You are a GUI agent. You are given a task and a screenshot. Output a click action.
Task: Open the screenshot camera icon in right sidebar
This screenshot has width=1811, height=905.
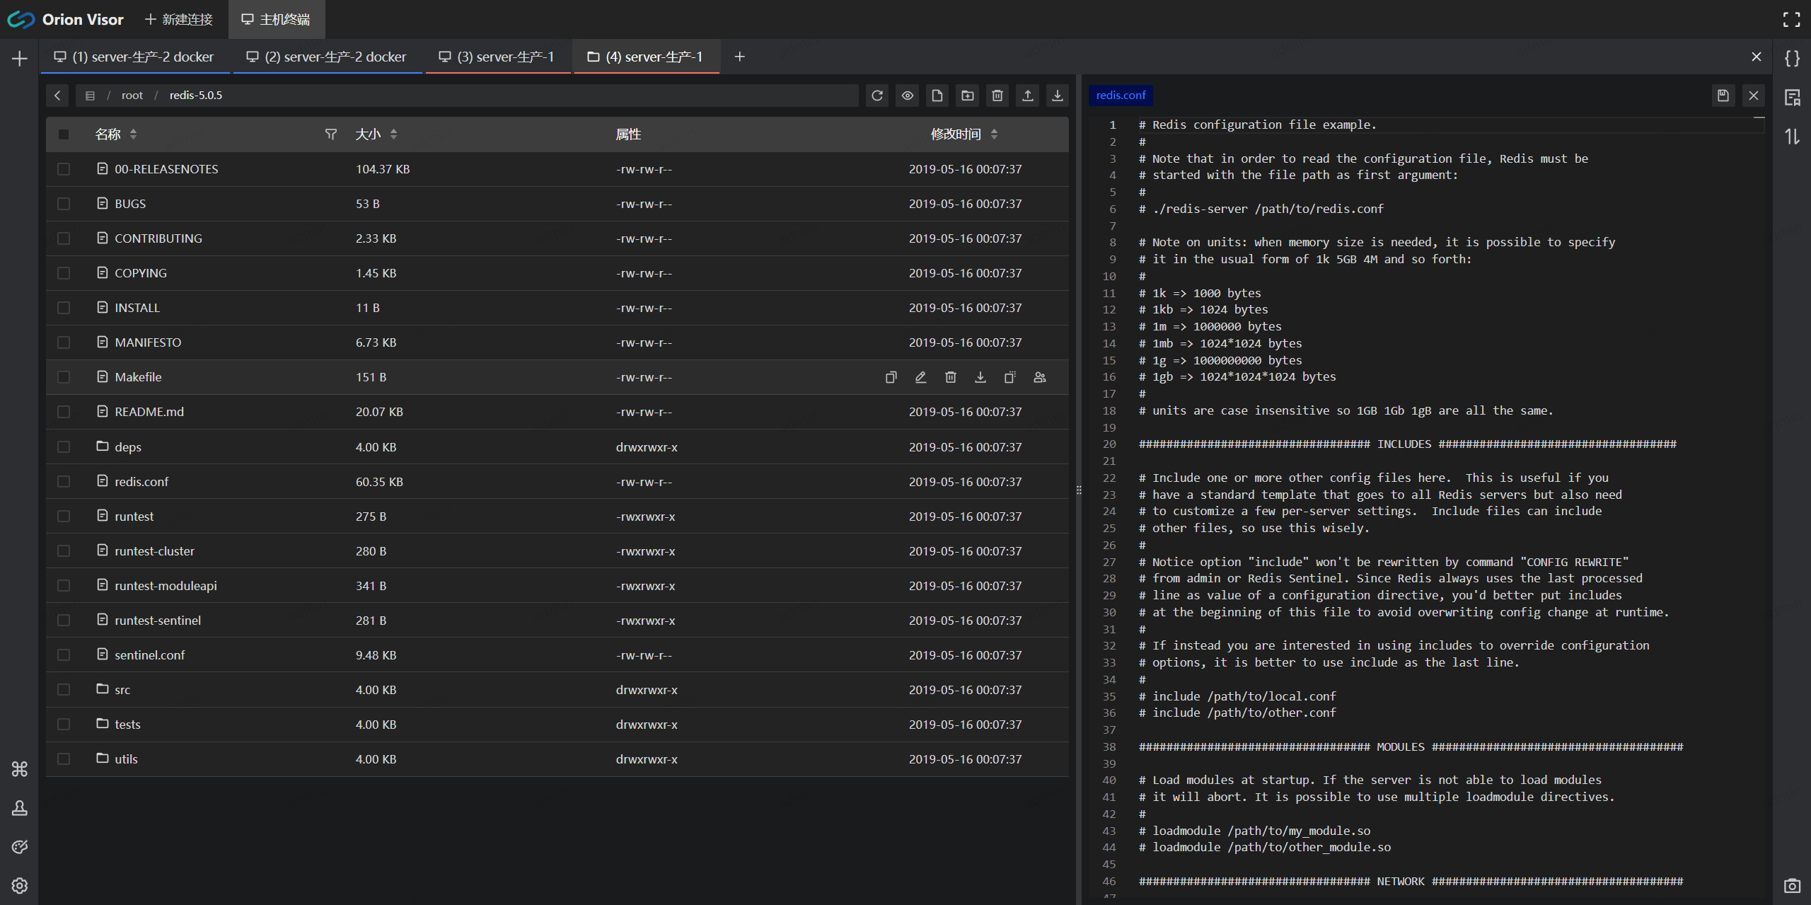pos(1791,885)
